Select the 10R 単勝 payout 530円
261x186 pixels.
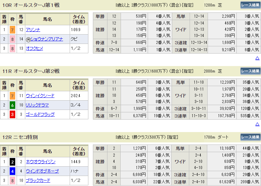tap(141, 16)
